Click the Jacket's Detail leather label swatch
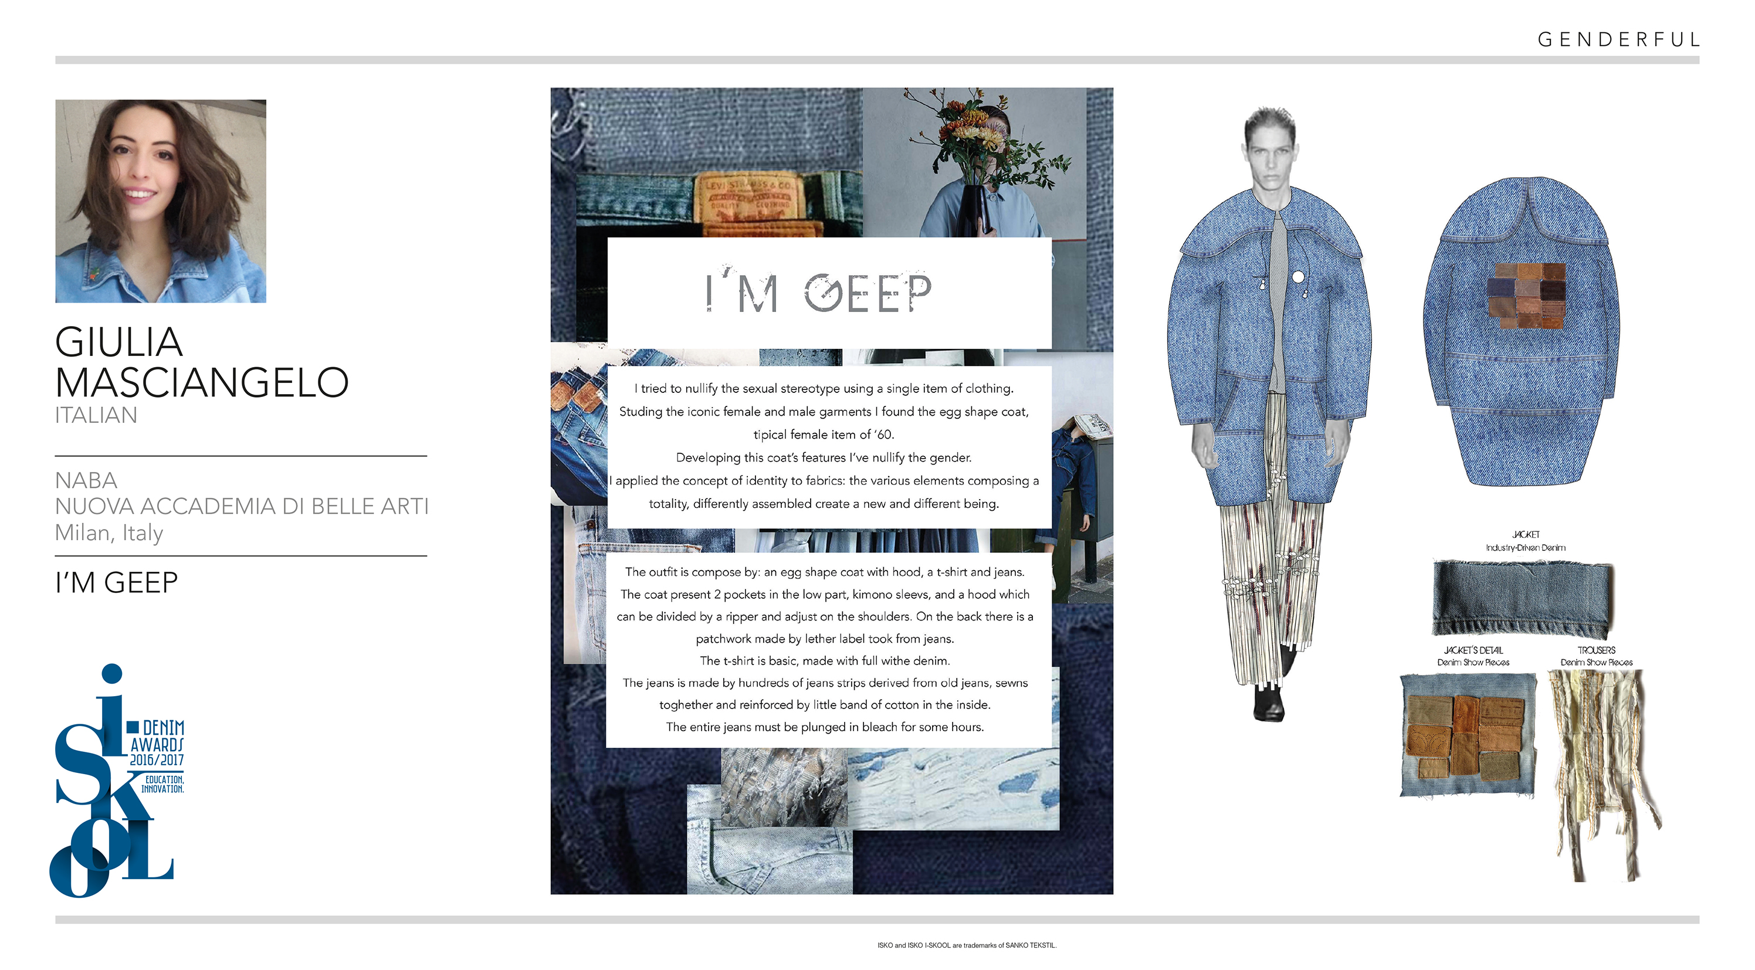1755x970 pixels. 1468,735
